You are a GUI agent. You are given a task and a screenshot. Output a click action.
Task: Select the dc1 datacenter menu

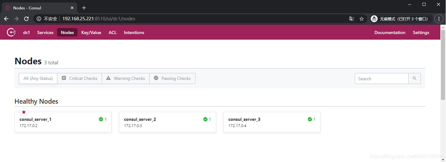26,32
